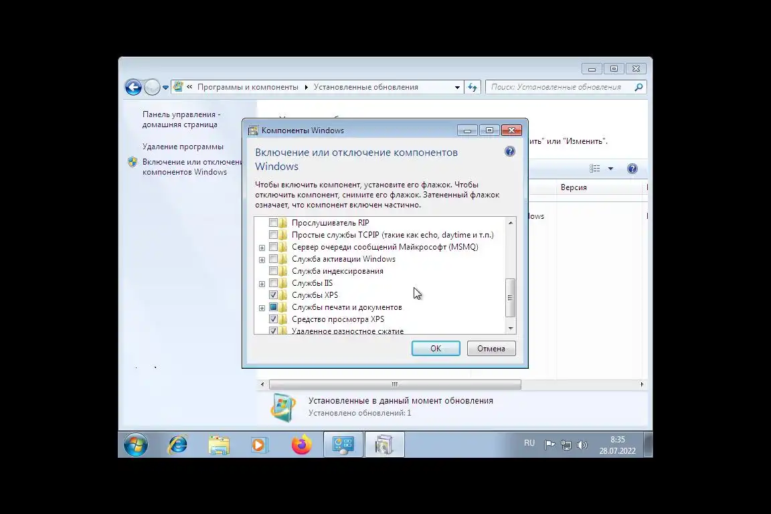Select the 'Средство просмотра XPS' item text
Image resolution: width=771 pixels, height=514 pixels.
pyautogui.click(x=338, y=319)
